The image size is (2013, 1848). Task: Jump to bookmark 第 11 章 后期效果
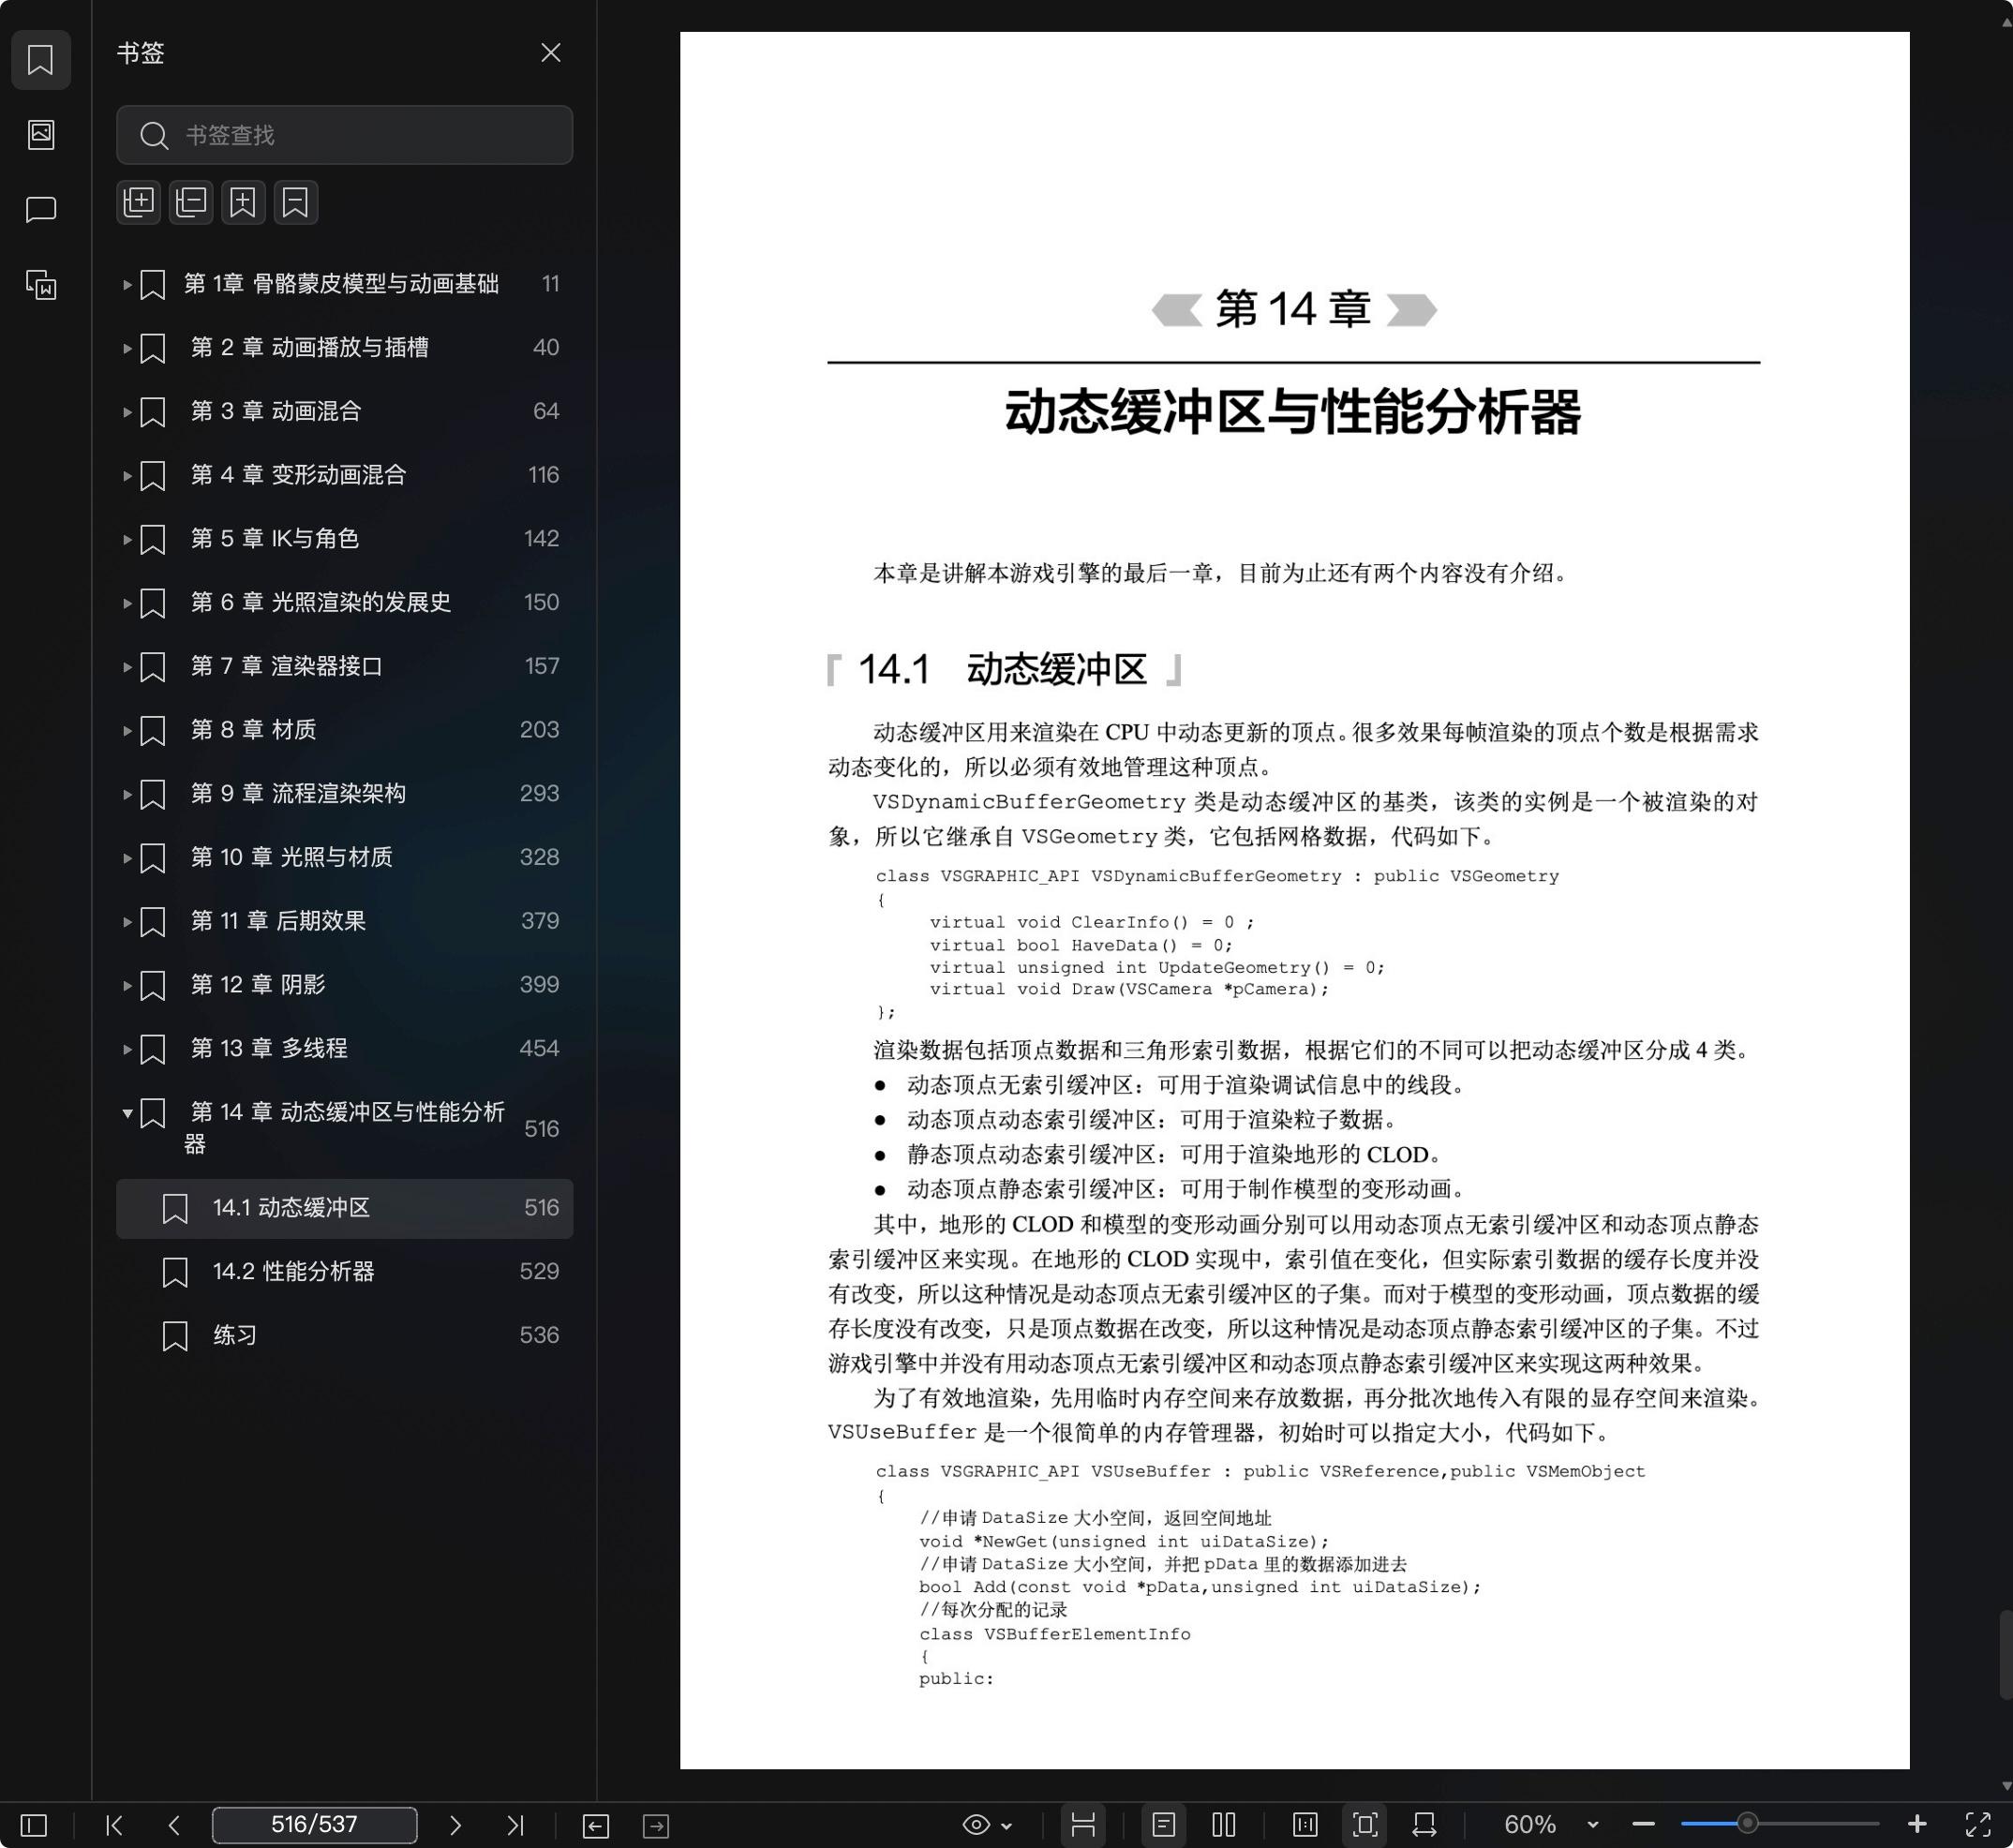(x=344, y=921)
